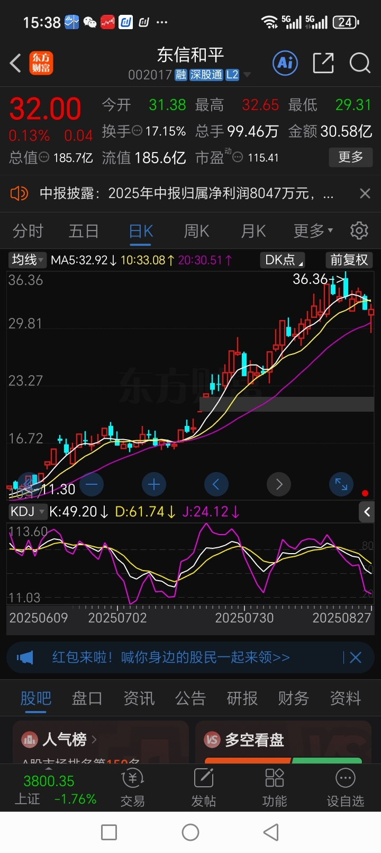Tap the 市盈 info icon
The width and height of the screenshot is (381, 853).
tap(238, 157)
